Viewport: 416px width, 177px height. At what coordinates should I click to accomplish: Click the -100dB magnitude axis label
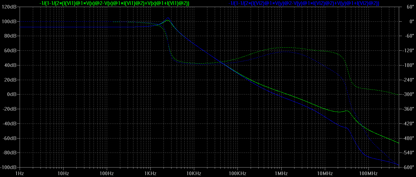coord(8,168)
